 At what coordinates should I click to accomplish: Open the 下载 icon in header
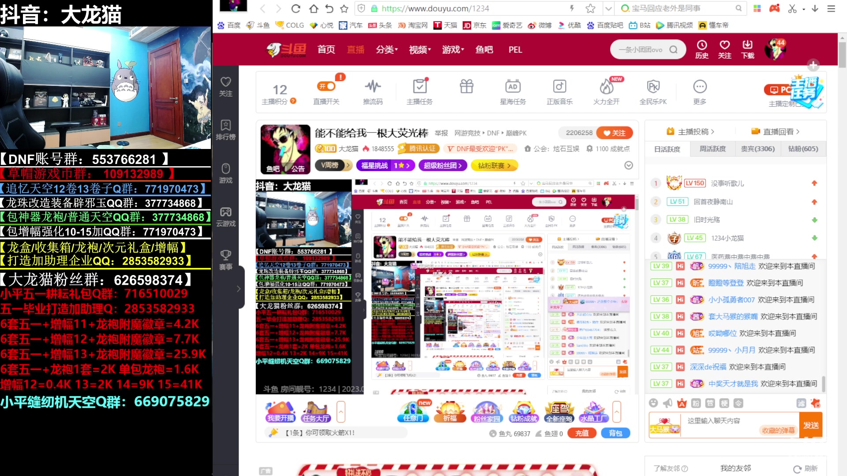(x=747, y=49)
